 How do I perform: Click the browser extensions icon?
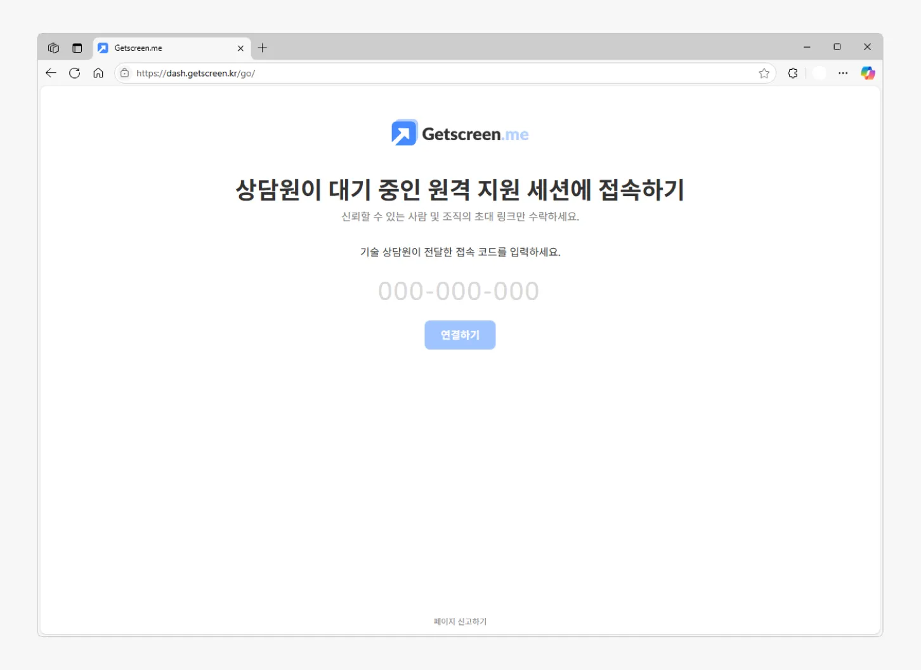(792, 73)
